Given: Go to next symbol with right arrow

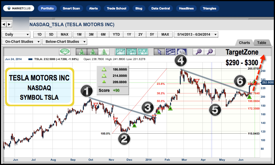Looking at the screenshot, I should [x=9, y=24].
